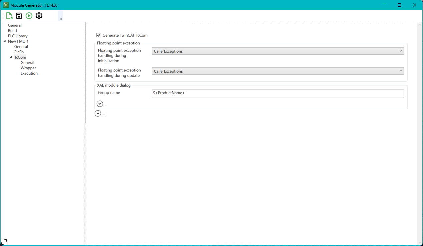
Task: Run the module generator
Action: point(29,15)
